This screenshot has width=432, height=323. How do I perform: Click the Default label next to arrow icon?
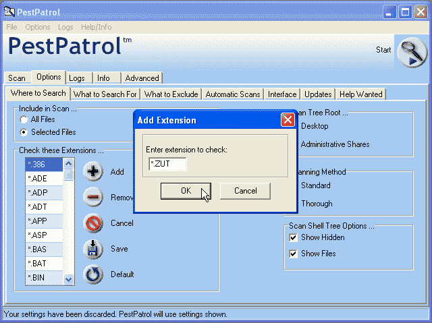pyautogui.click(x=122, y=274)
